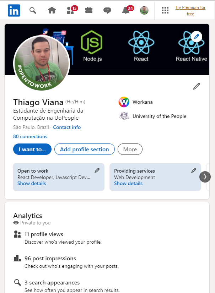Edit the profile background banner image
The height and width of the screenshot is (293, 215).
pos(196,36)
